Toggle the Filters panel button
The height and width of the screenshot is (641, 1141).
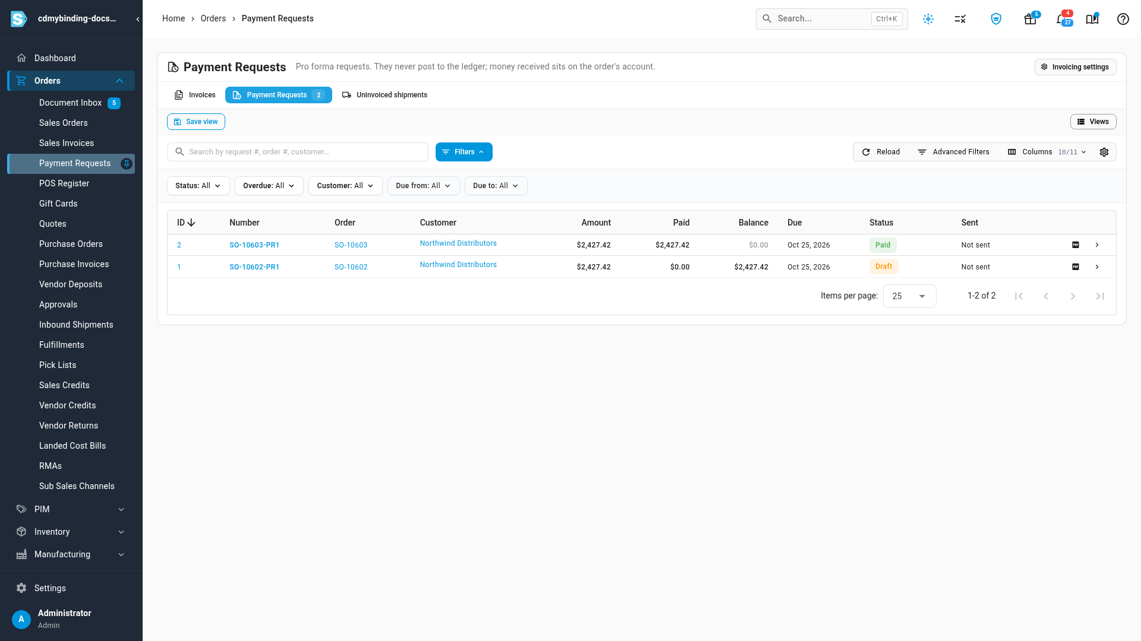point(464,152)
